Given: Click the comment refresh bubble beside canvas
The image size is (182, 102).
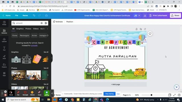Looking at the screenshot, I should click(150, 34).
